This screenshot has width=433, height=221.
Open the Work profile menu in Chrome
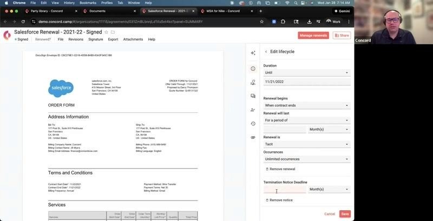point(333,22)
